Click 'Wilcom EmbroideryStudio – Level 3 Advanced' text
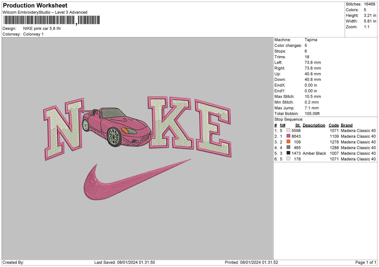This screenshot has width=379, height=267. [x=45, y=12]
